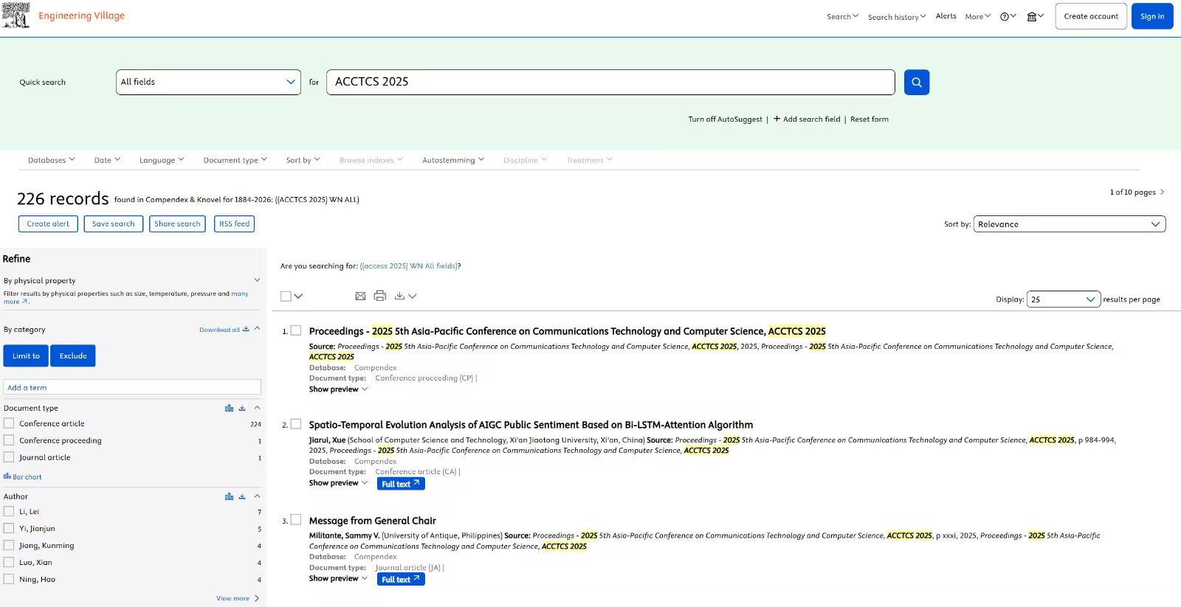This screenshot has width=1181, height=607.
Task: Change results per page display dropdown
Action: click(x=1063, y=299)
